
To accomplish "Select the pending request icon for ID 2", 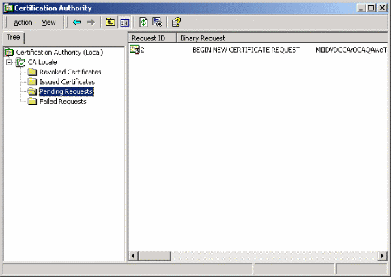I will (134, 50).
